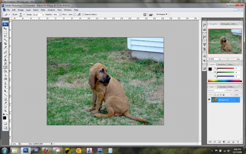
Task: Open the Bridge icon in options bar
Action: 151,15
